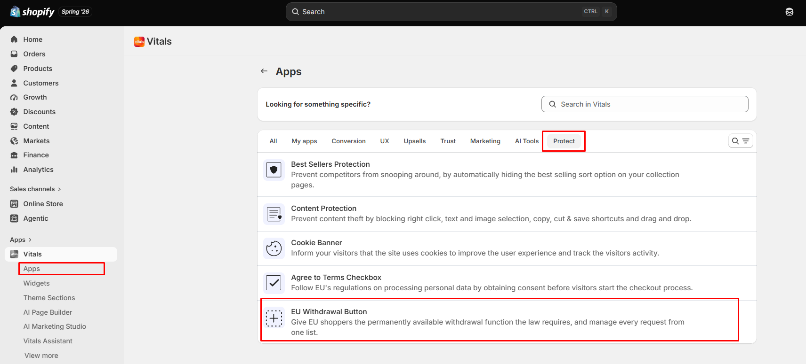Click the EU Withdrawal Button plus icon
806x364 pixels.
tap(274, 318)
